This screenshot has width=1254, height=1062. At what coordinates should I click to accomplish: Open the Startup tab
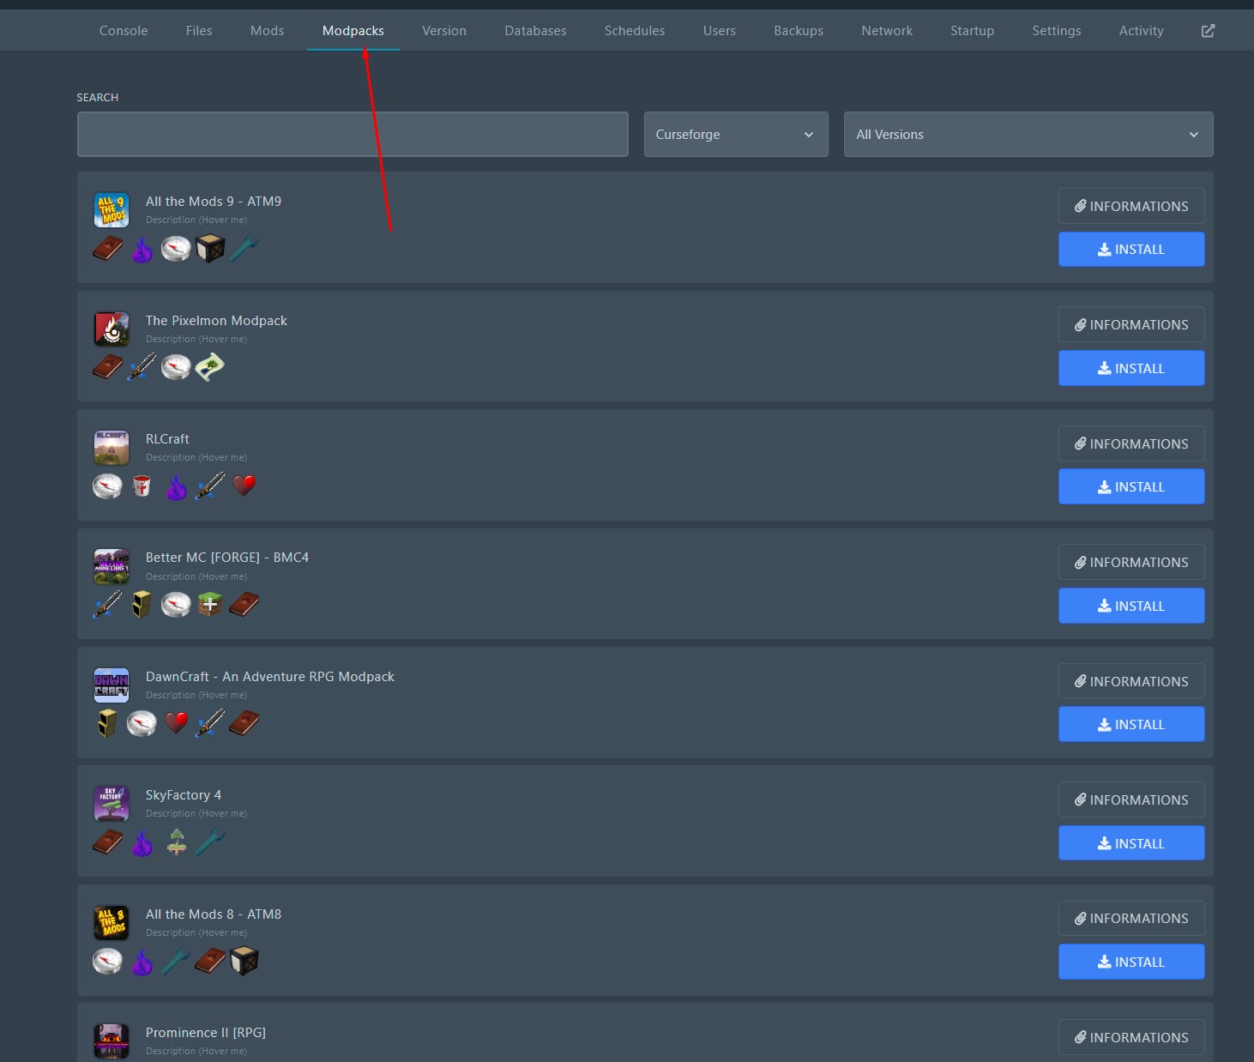[972, 31]
